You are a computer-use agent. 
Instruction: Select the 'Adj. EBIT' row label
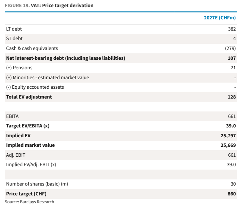pos(16,155)
